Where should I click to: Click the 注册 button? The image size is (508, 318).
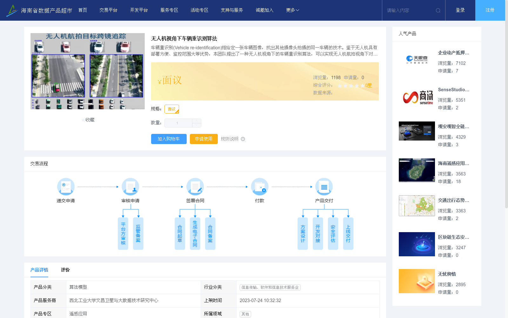coord(490,10)
